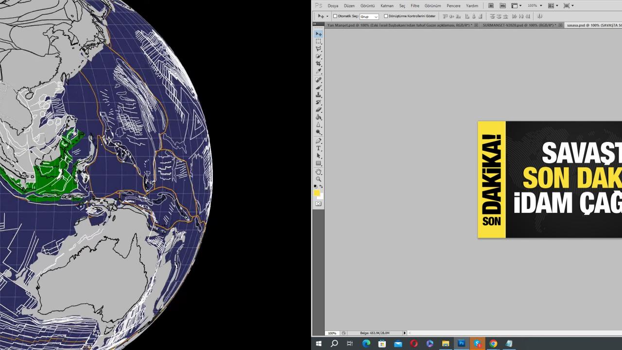The image size is (622, 350).
Task: Open the Yardım menu
Action: pyautogui.click(x=472, y=6)
